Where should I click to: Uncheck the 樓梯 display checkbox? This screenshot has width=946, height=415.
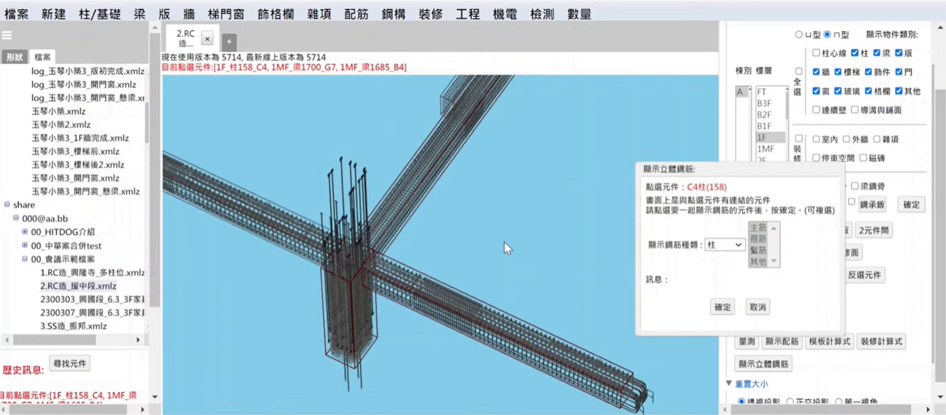[x=838, y=72]
